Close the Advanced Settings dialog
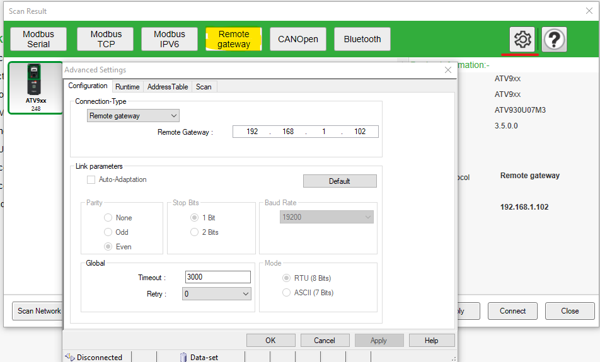Image resolution: width=600 pixels, height=362 pixels. 448,70
